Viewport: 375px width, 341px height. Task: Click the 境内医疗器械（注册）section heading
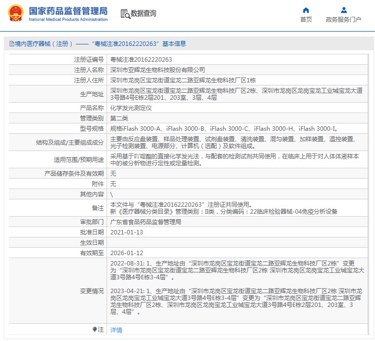coord(43,44)
